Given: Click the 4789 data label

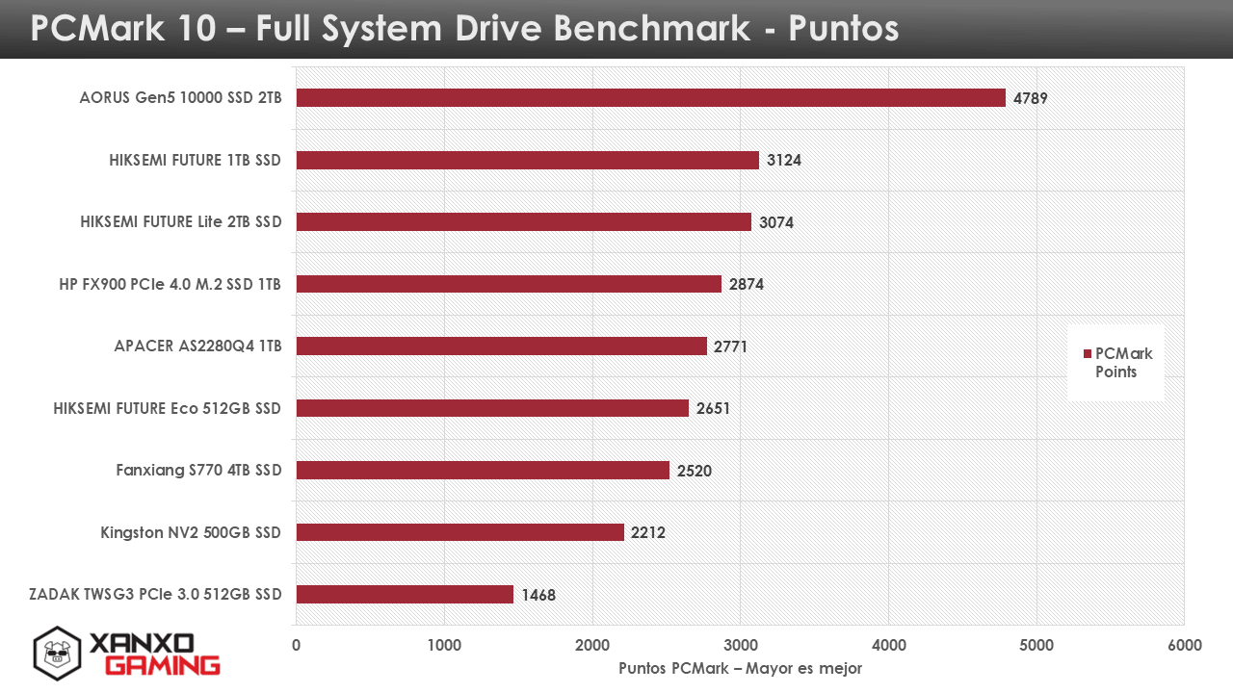Looking at the screenshot, I should click(1030, 98).
